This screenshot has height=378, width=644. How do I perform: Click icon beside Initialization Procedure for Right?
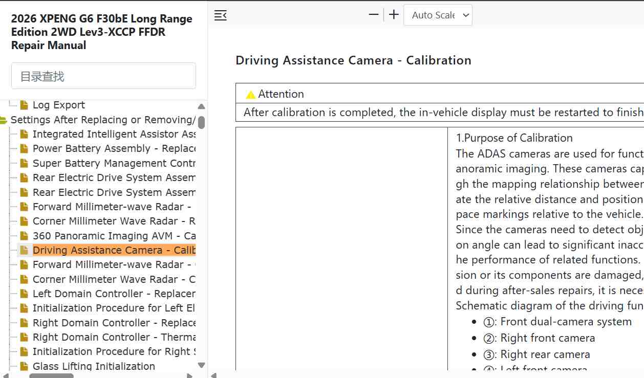[x=24, y=352]
